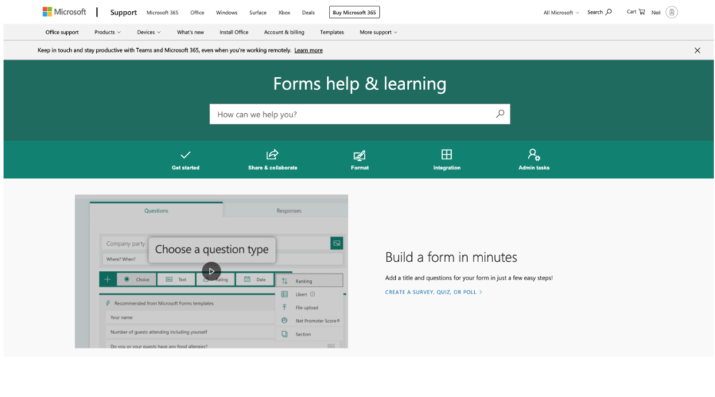Click the Buy Microsoft 365 button
715x397 pixels.
click(x=354, y=13)
